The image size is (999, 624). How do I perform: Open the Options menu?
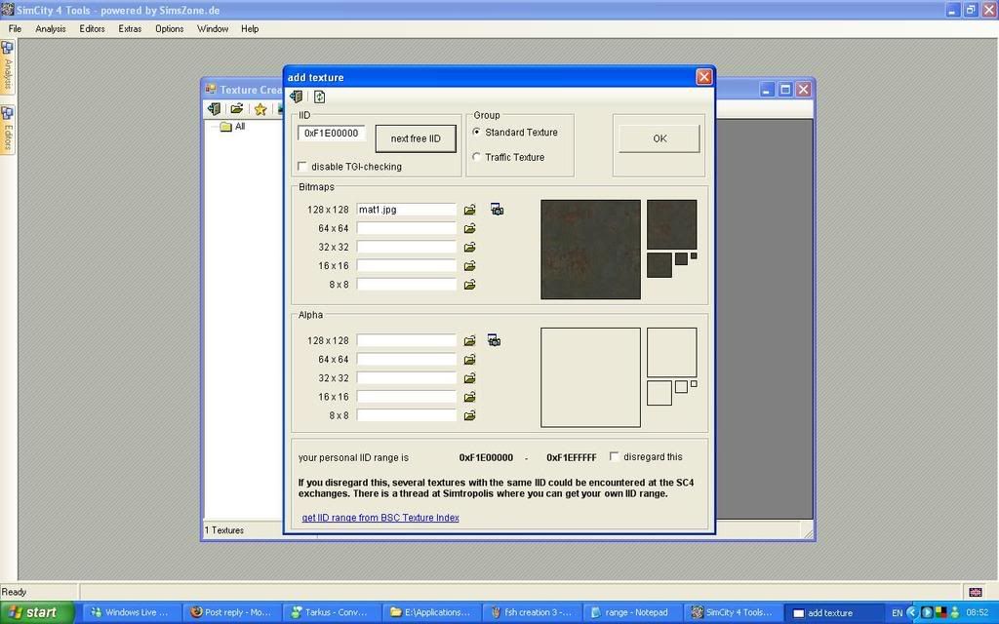[170, 28]
